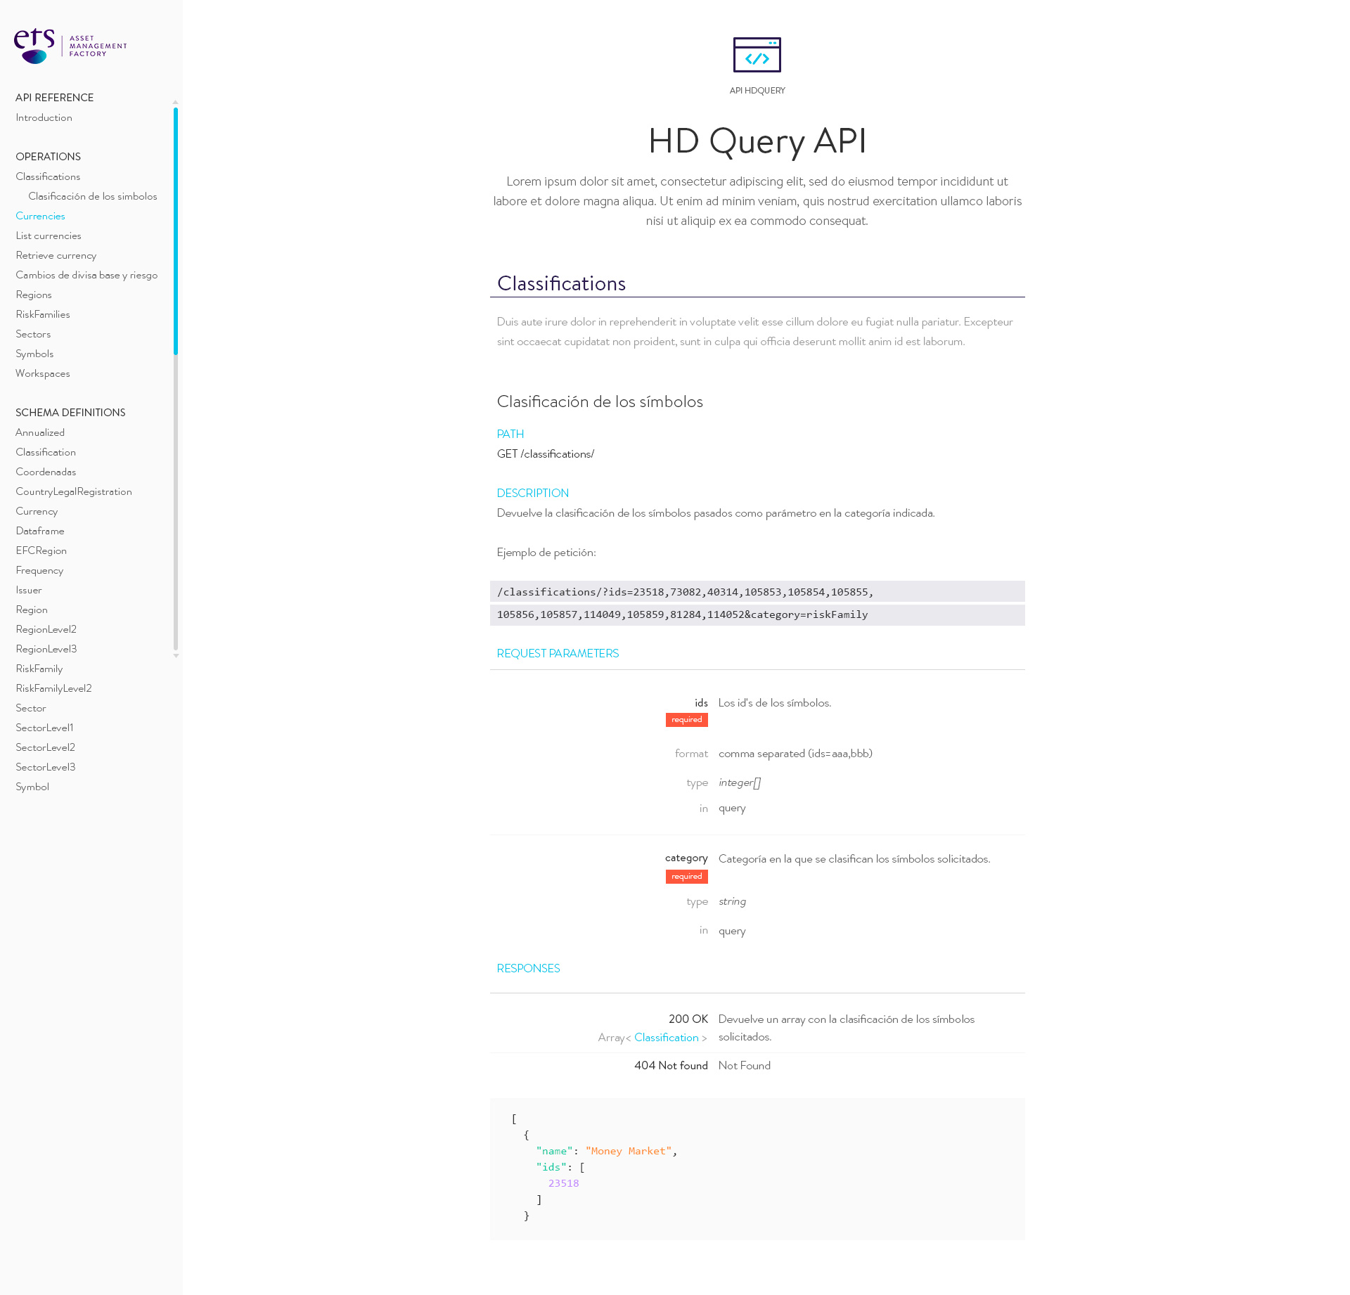This screenshot has width=1350, height=1295.
Task: View the CountryLegalRegistration schema definition
Action: click(74, 491)
